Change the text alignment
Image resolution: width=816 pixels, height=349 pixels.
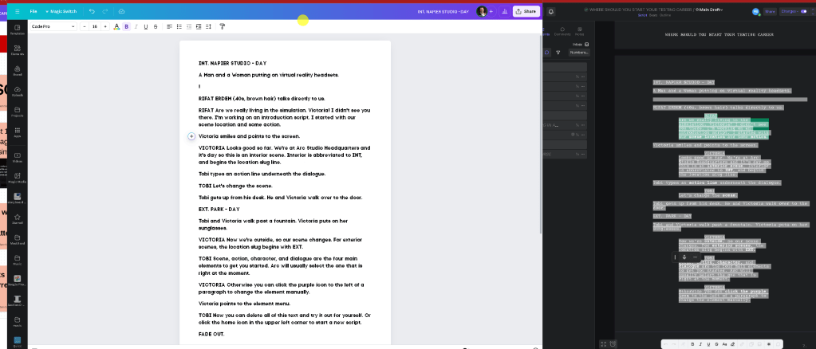pos(169,26)
